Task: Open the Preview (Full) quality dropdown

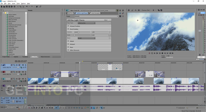Action: 147,10
